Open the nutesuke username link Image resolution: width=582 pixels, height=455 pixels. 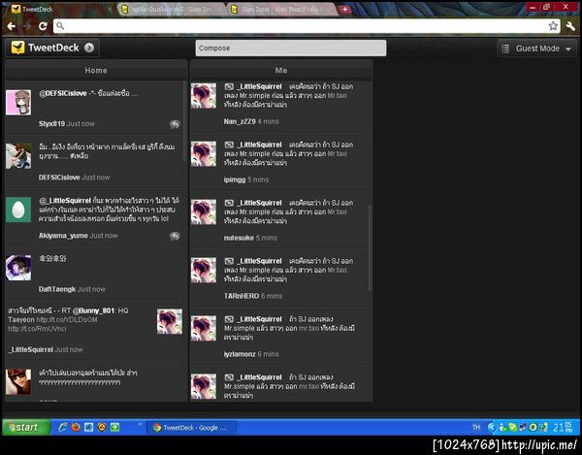[239, 238]
